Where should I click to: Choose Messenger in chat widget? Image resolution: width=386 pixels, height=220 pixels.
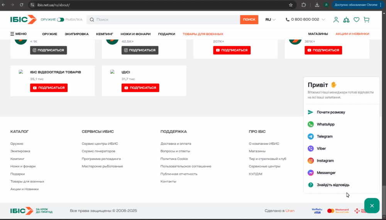[x=326, y=173]
